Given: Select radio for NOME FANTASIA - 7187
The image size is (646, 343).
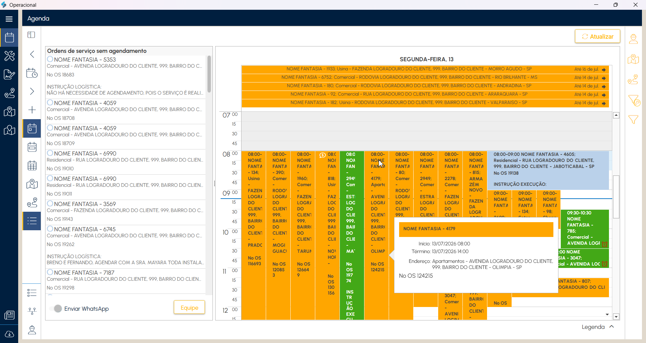Looking at the screenshot, I should tap(50, 272).
